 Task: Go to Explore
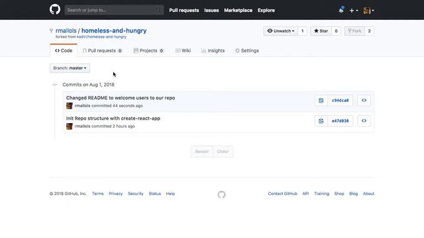pos(266,11)
